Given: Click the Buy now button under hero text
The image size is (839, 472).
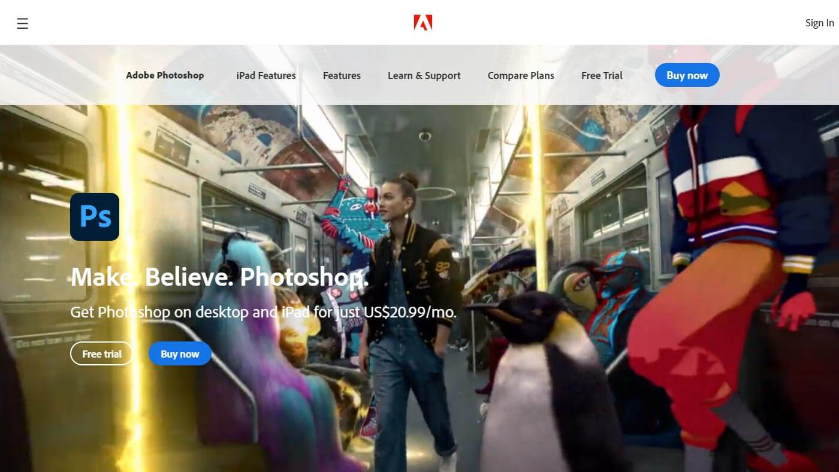Looking at the screenshot, I should 180,353.
